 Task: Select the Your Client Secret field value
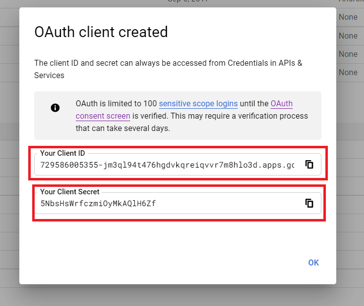98,203
